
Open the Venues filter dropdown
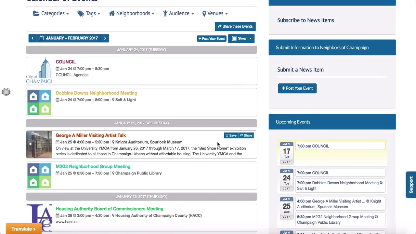(x=215, y=13)
